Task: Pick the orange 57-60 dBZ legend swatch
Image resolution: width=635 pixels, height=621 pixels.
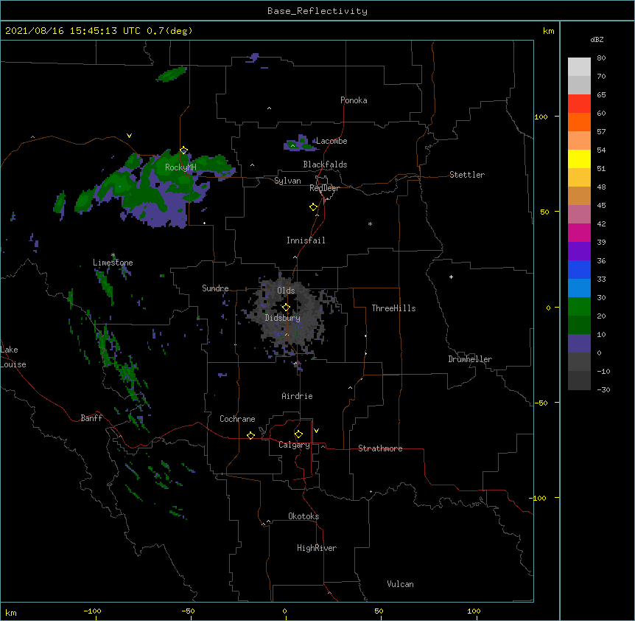Action: (579, 122)
